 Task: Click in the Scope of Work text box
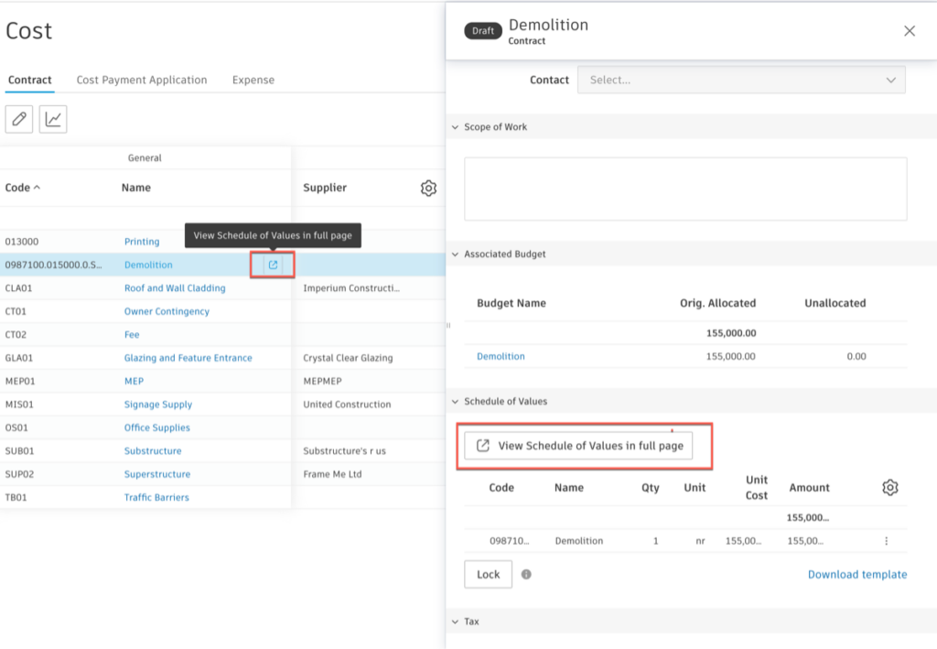pyautogui.click(x=685, y=189)
